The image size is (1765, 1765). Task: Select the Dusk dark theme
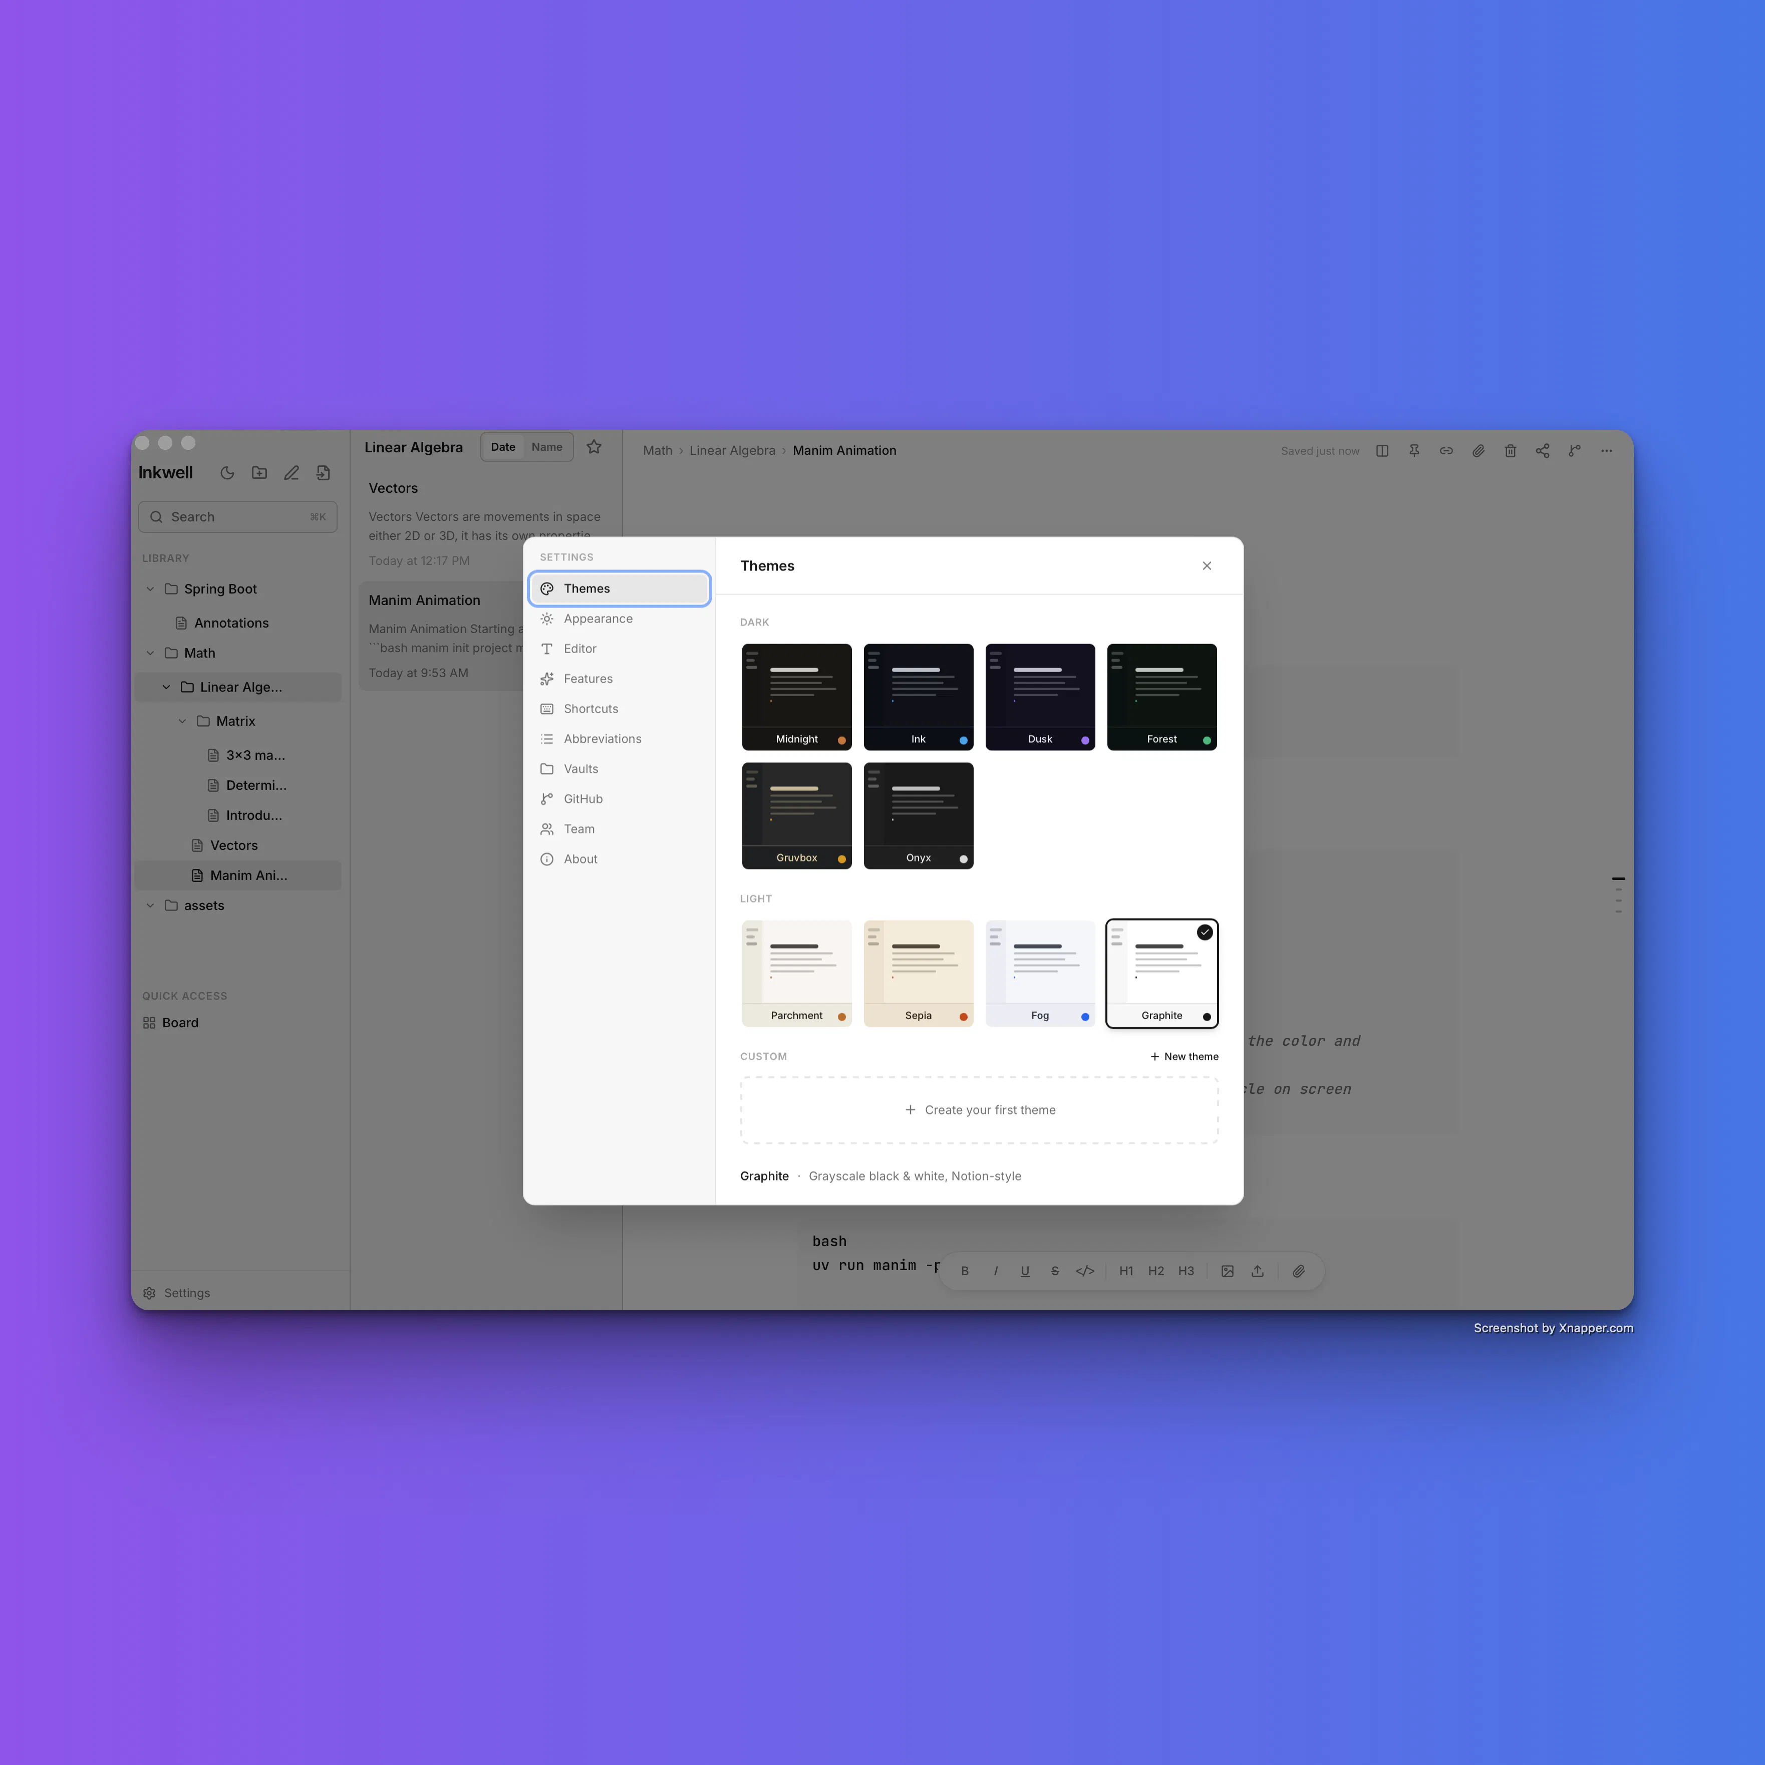point(1040,697)
